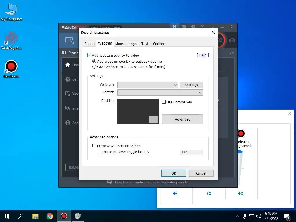
Task: Tick Enable preview toggle hotkey
Action: 99,151
